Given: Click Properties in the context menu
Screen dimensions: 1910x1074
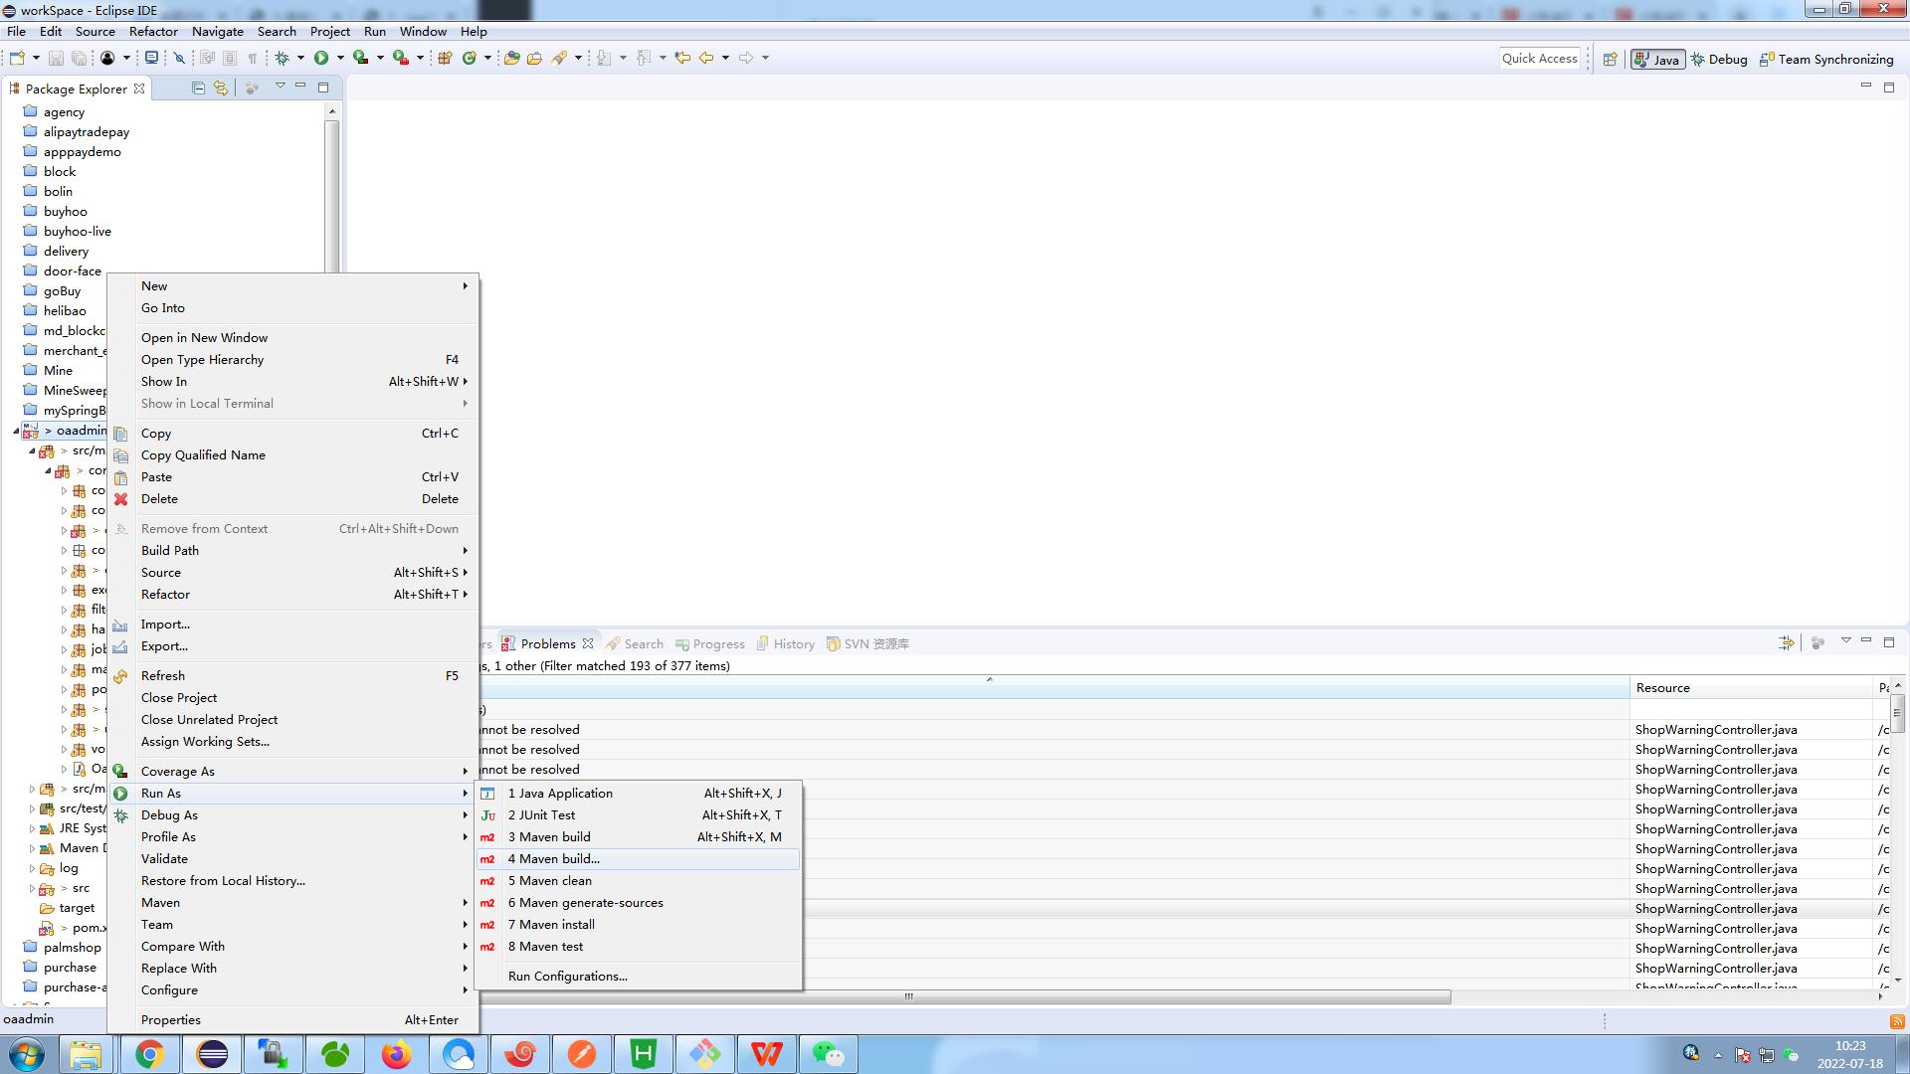Looking at the screenshot, I should coord(293,1020).
